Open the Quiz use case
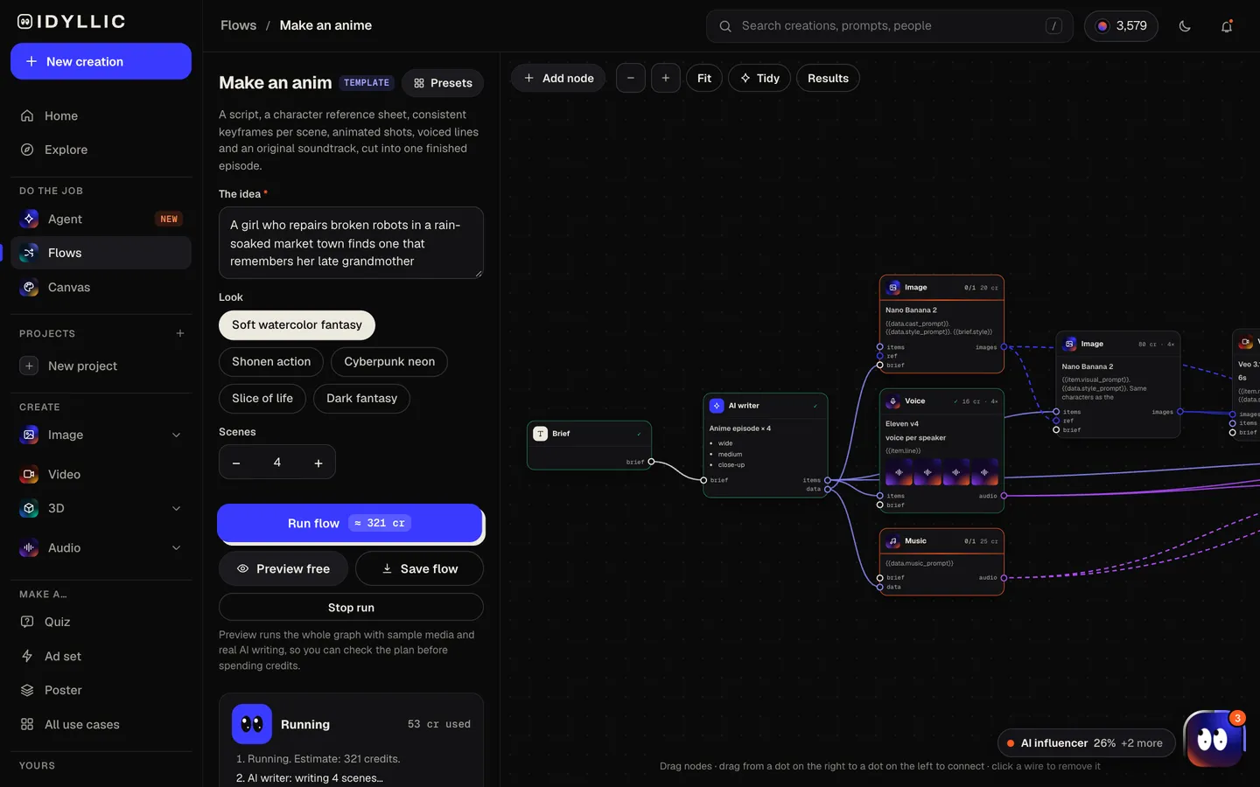 pyautogui.click(x=101, y=622)
